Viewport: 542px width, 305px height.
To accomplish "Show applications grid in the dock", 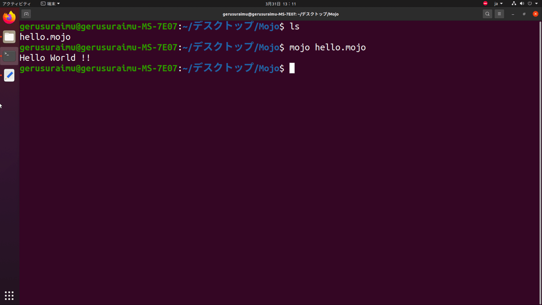I will pyautogui.click(x=9, y=296).
